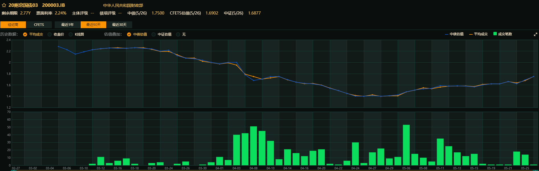Show the 最近30天 time range
The height and width of the screenshot is (171, 539).
click(119, 25)
